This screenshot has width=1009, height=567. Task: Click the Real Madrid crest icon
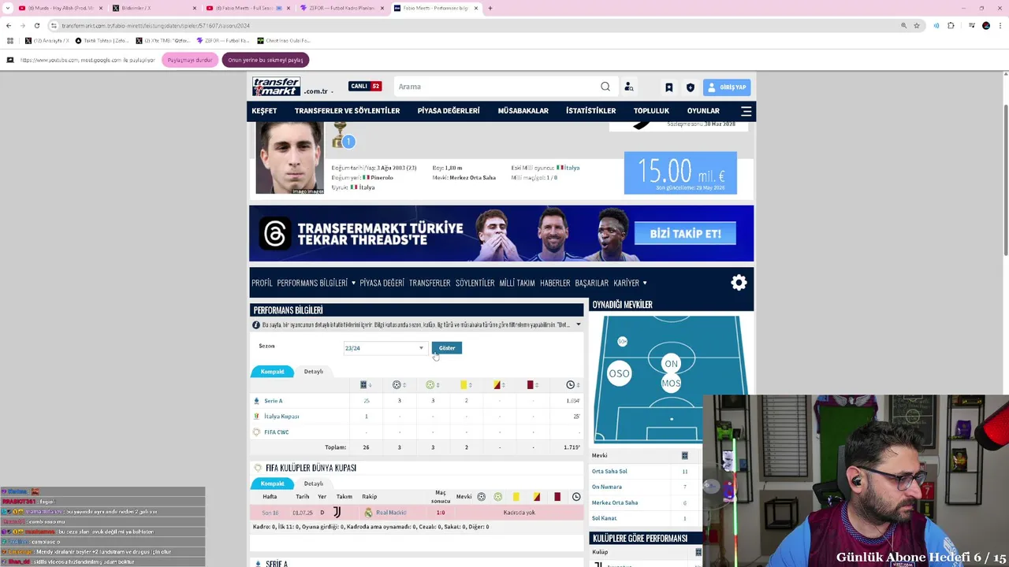(x=368, y=513)
